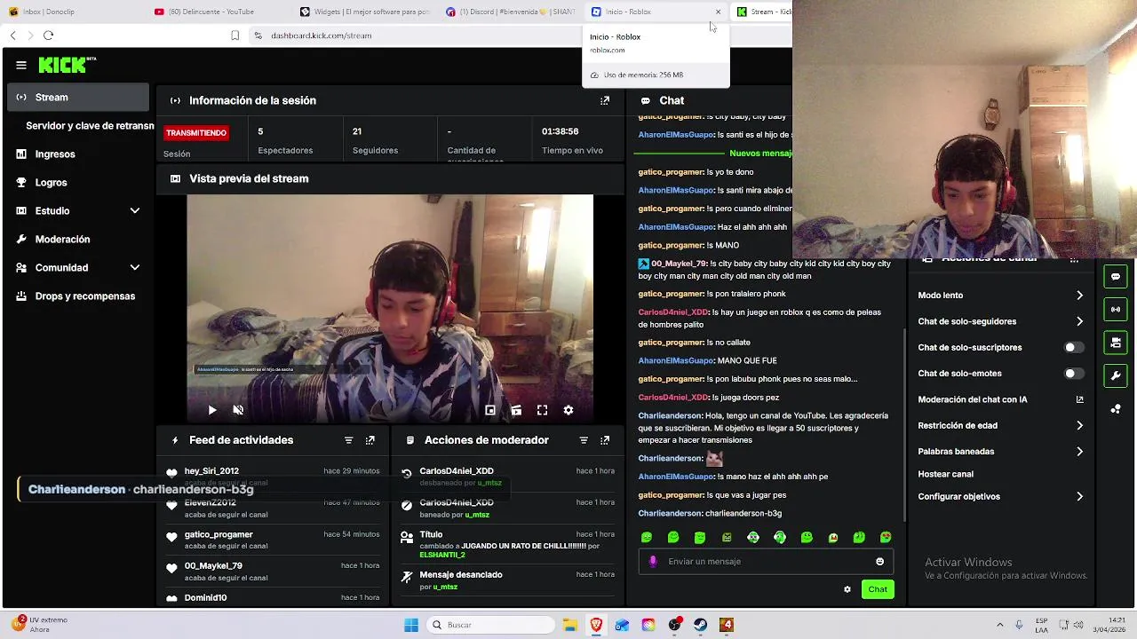Filter the Feed de actividades

[x=348, y=440]
